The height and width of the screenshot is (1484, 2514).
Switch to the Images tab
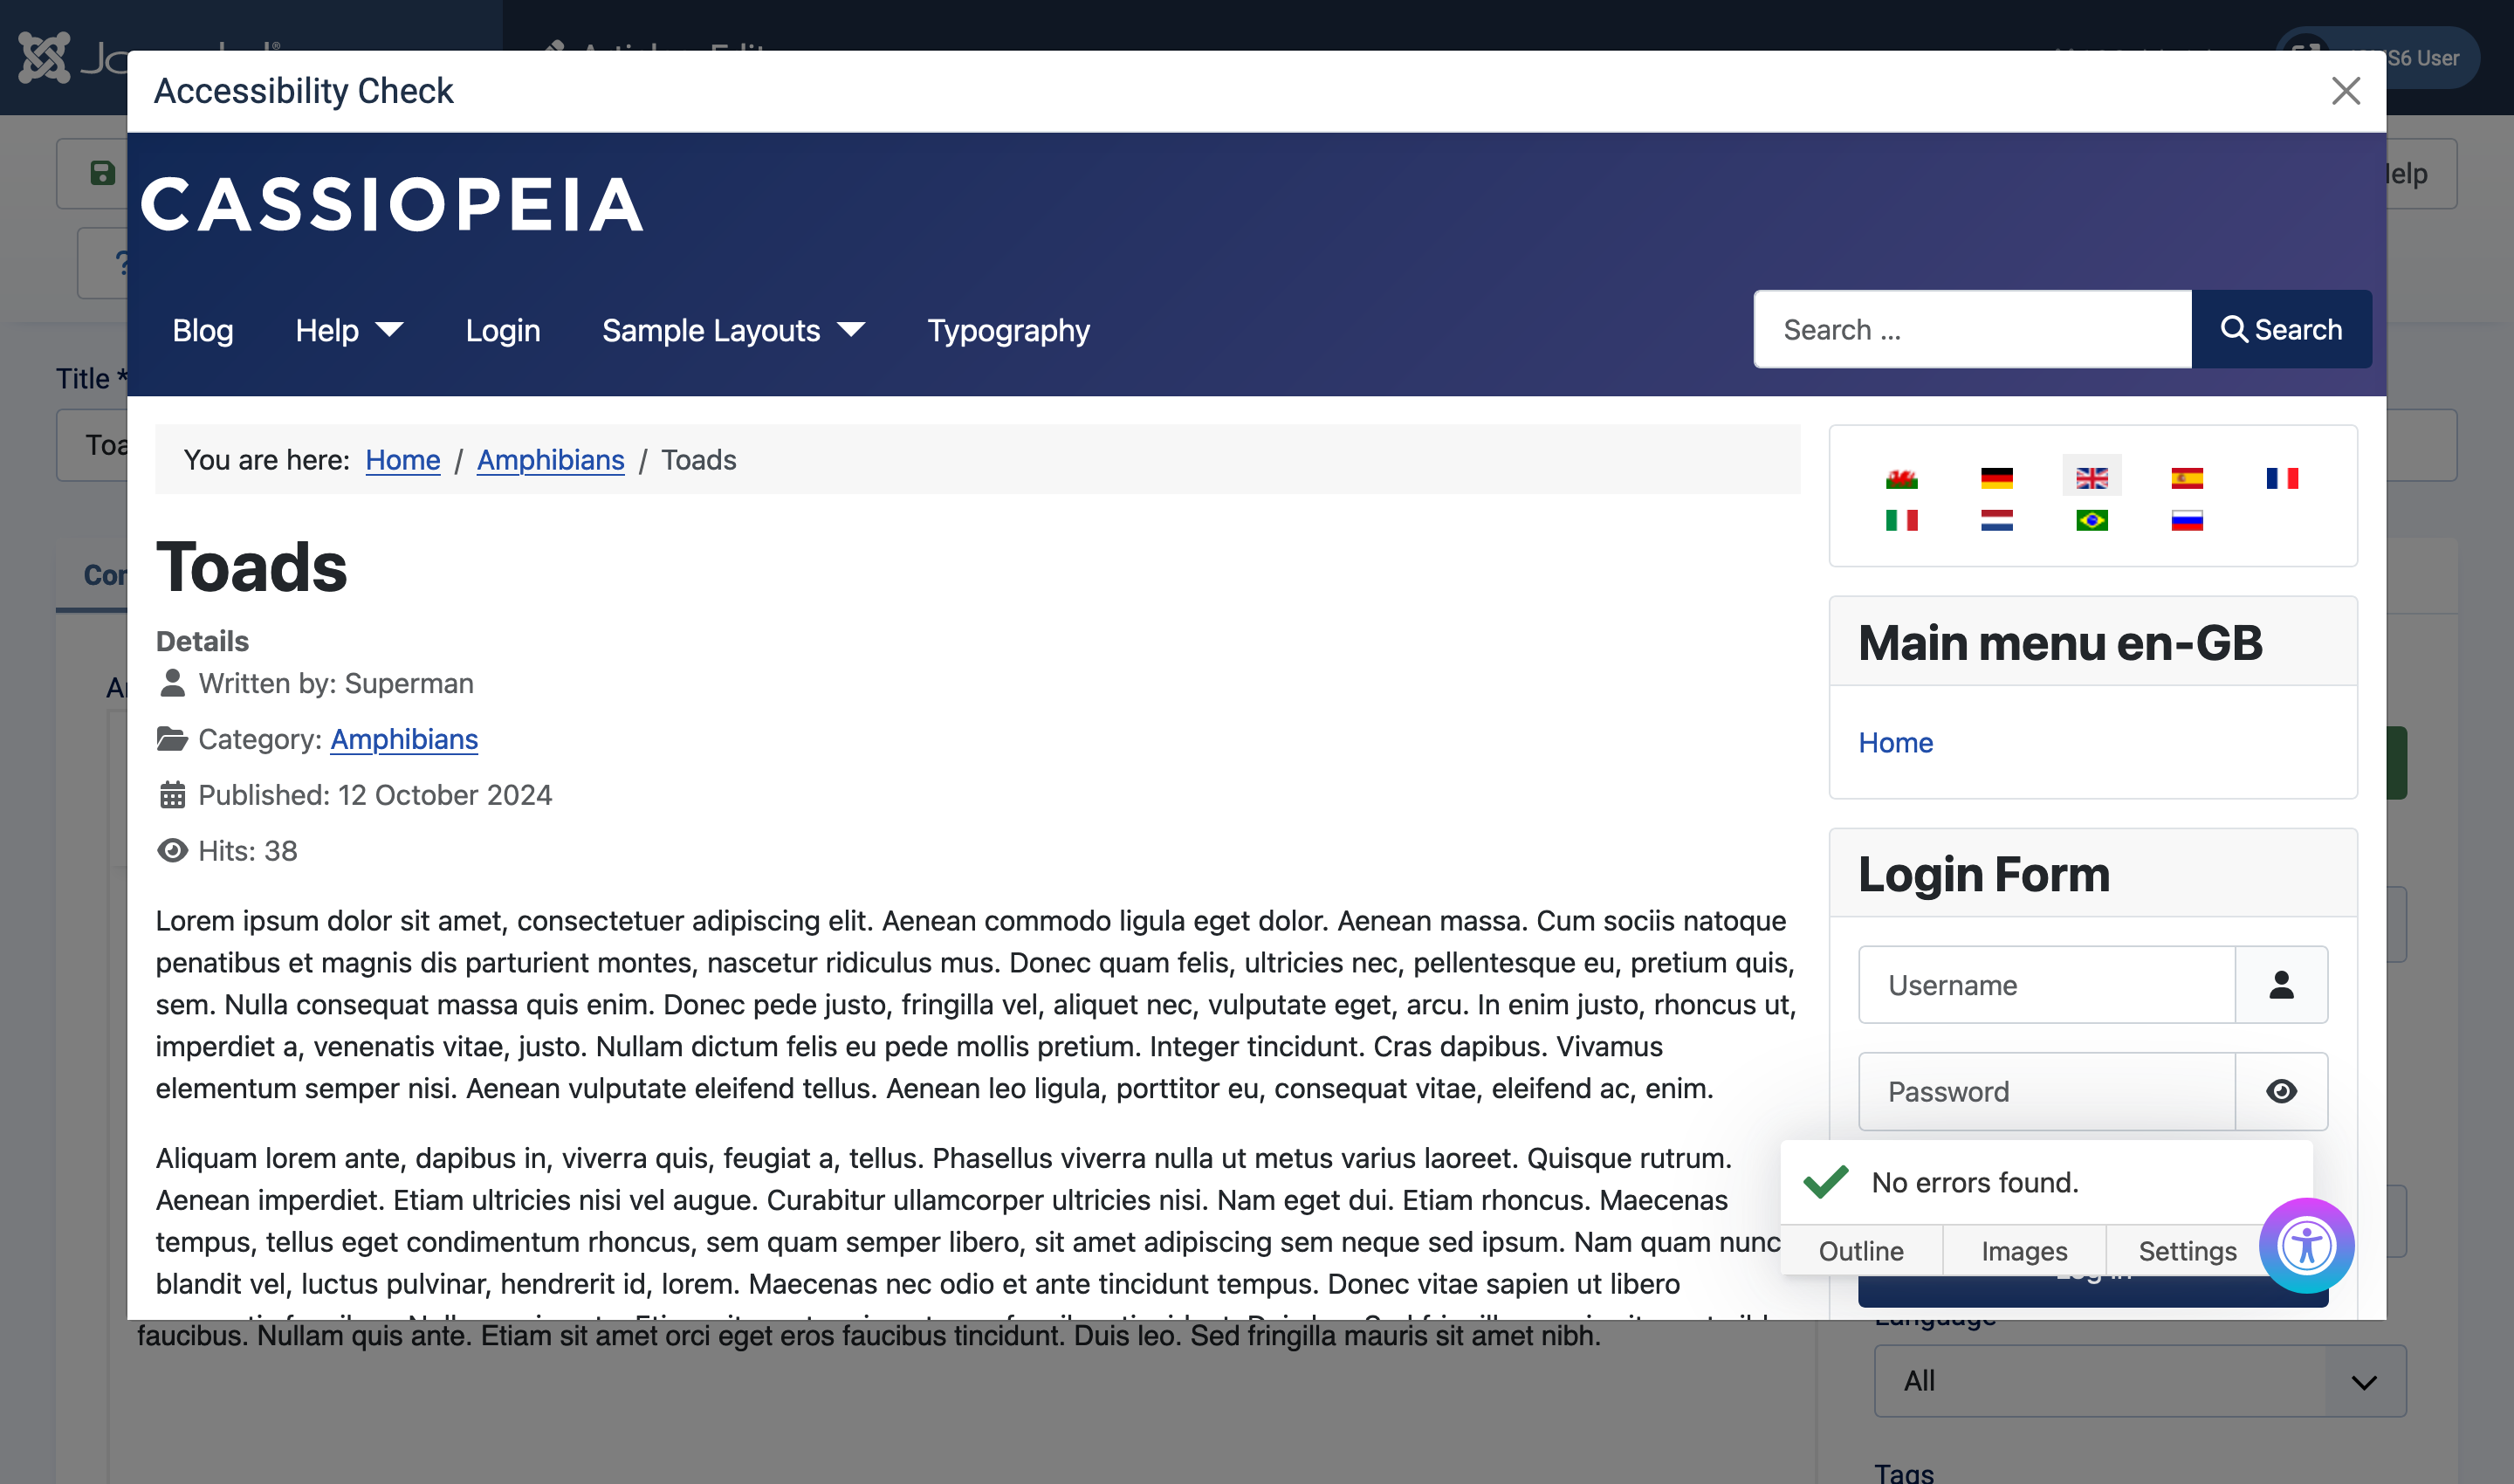click(2023, 1250)
